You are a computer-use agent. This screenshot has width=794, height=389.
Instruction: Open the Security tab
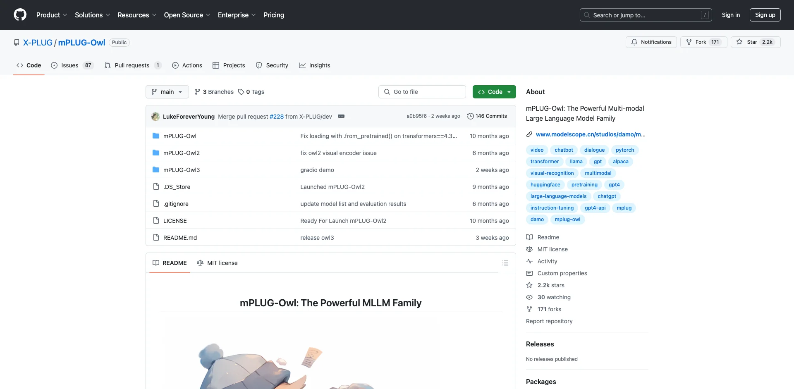272,65
